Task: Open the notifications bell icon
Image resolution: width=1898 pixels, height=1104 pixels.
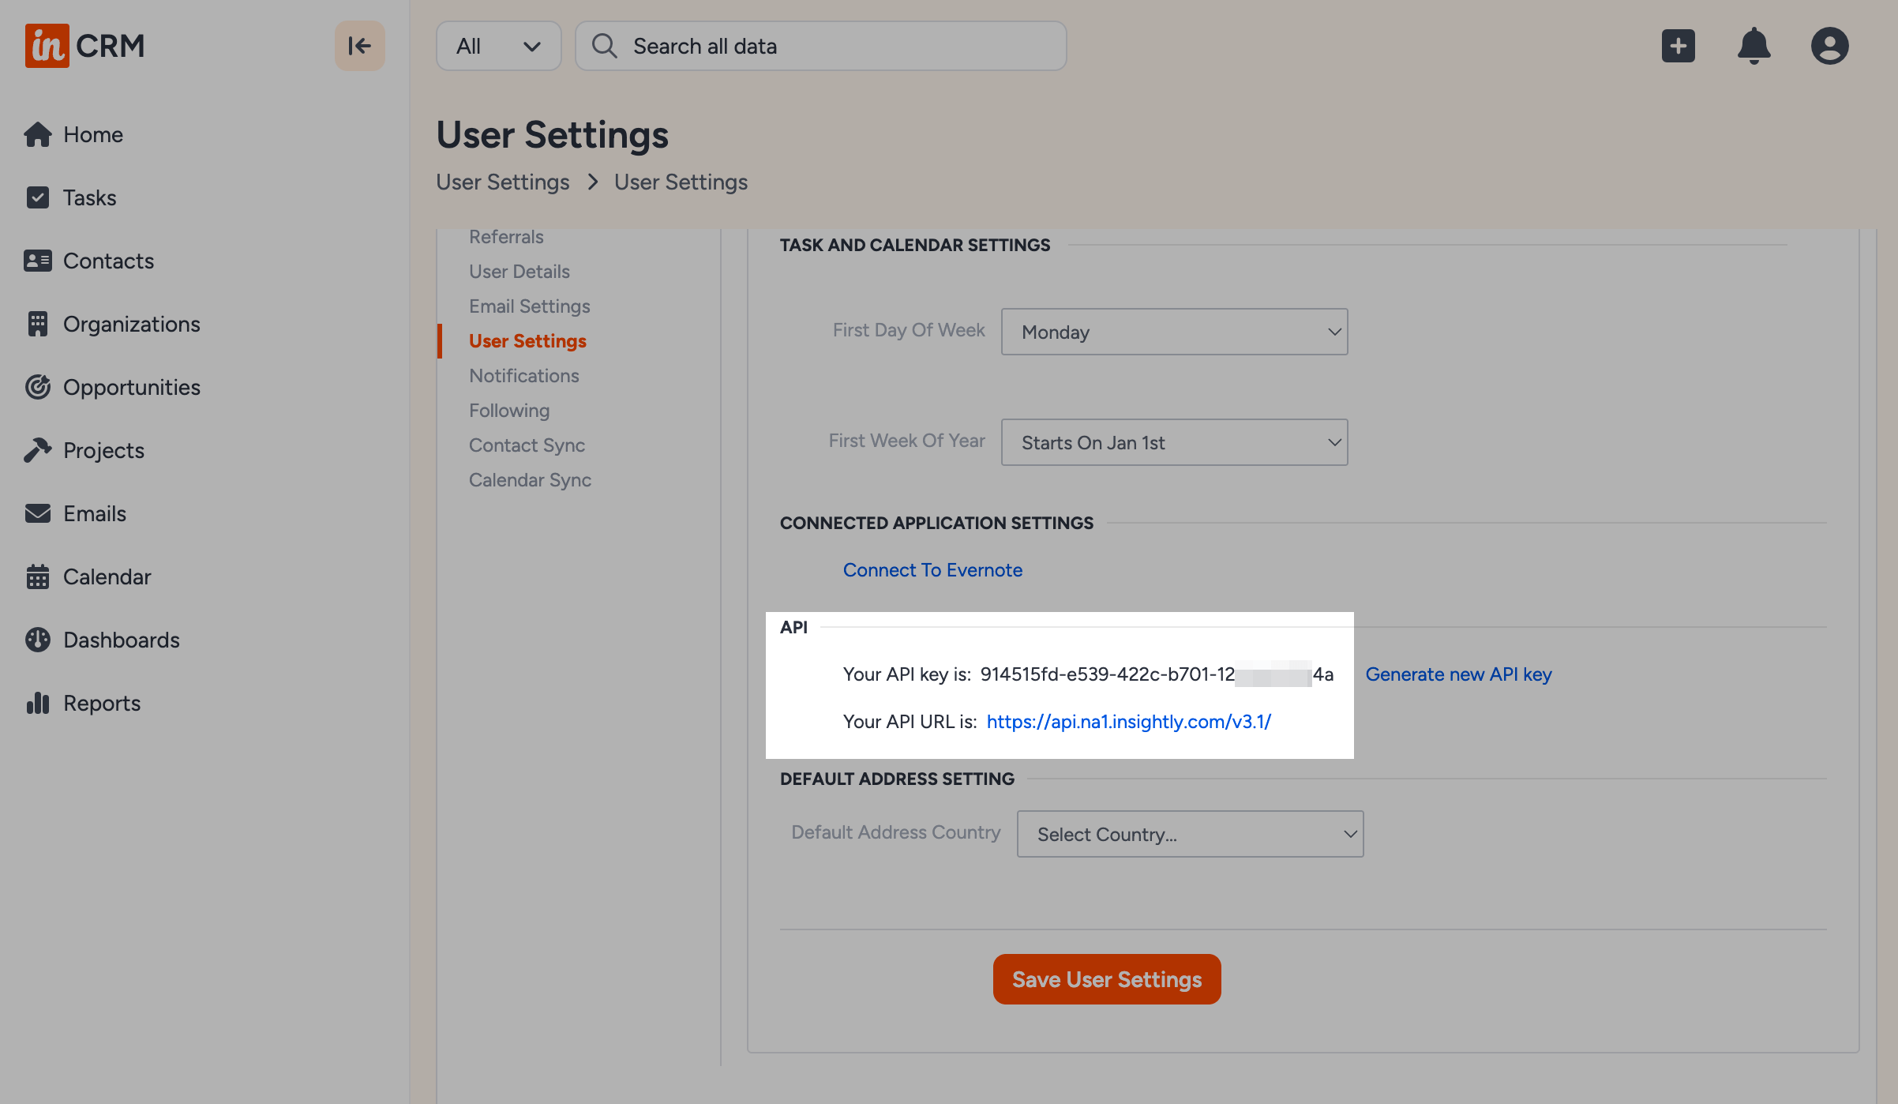Action: click(1754, 46)
